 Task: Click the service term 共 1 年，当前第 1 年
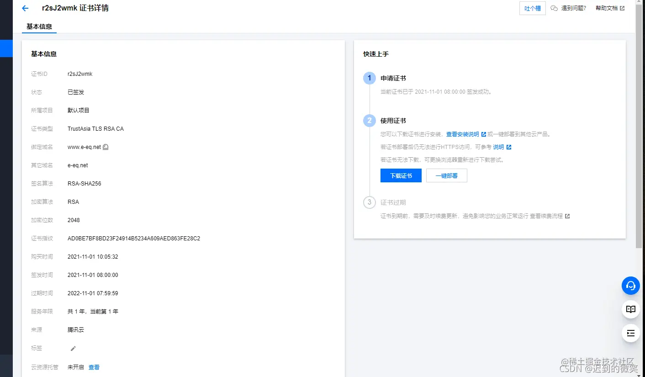93,312
